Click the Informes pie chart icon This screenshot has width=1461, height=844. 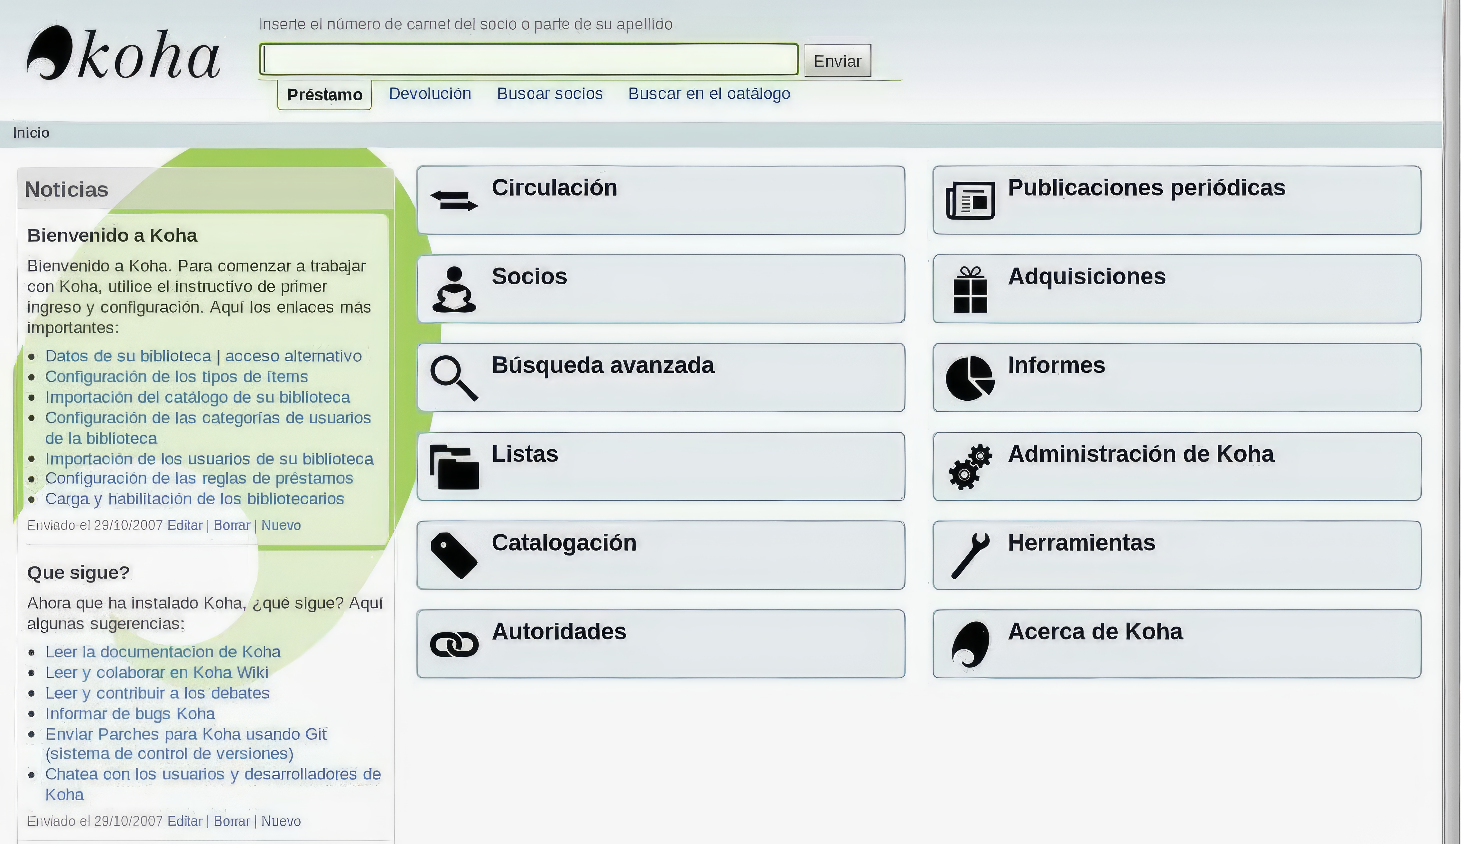[x=970, y=378]
